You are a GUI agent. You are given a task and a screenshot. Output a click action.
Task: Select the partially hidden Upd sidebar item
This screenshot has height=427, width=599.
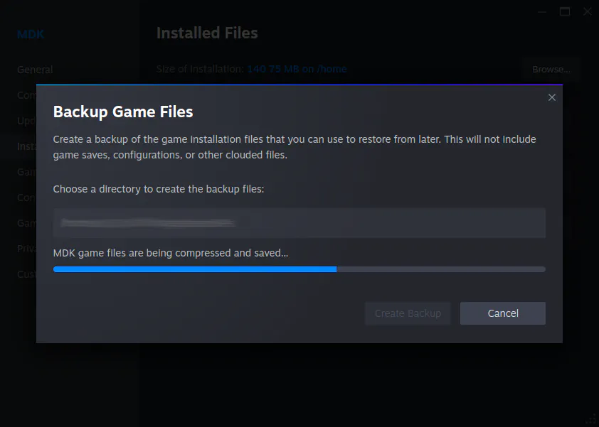click(x=26, y=121)
